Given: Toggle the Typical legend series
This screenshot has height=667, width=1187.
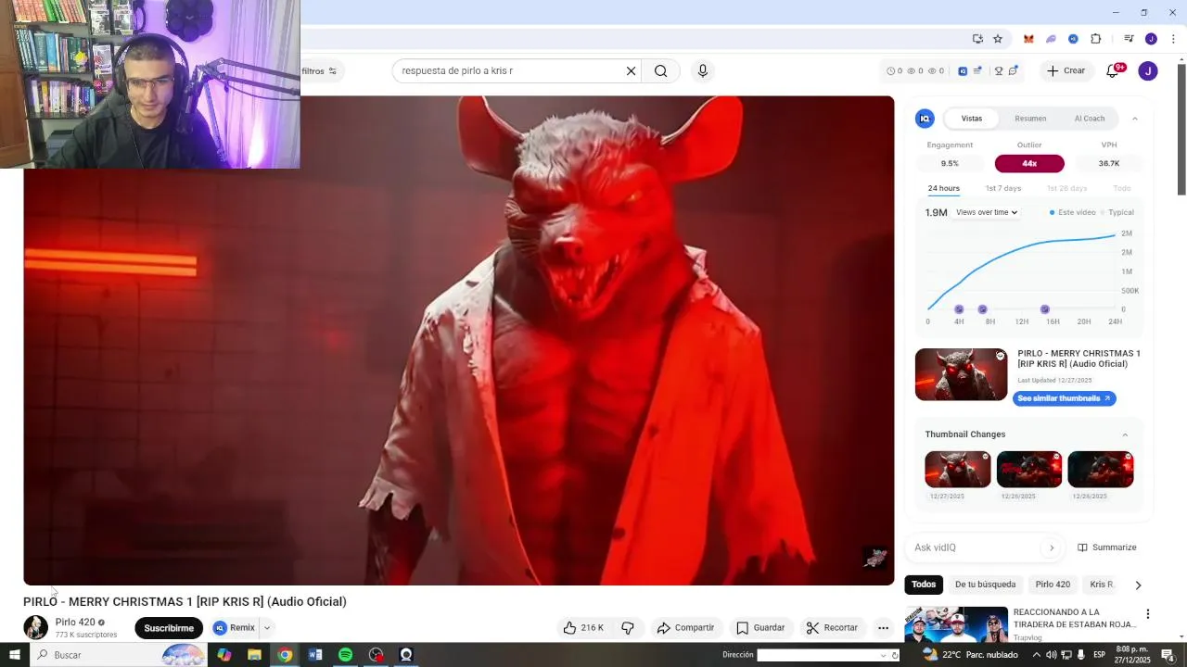Looking at the screenshot, I should click(1117, 212).
